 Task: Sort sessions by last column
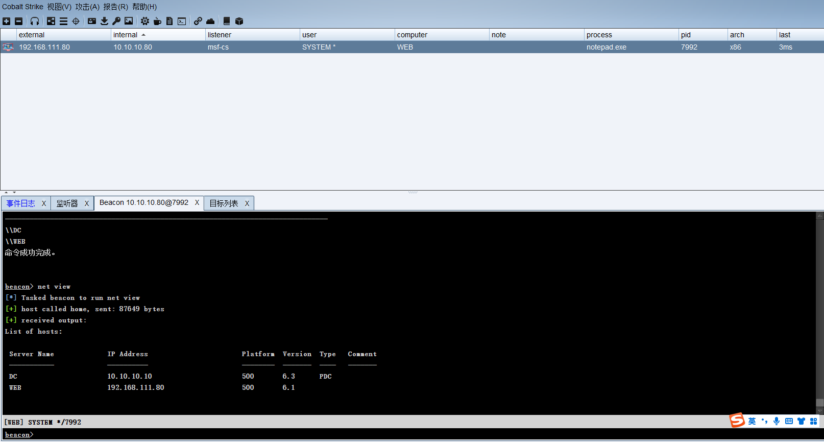point(800,35)
